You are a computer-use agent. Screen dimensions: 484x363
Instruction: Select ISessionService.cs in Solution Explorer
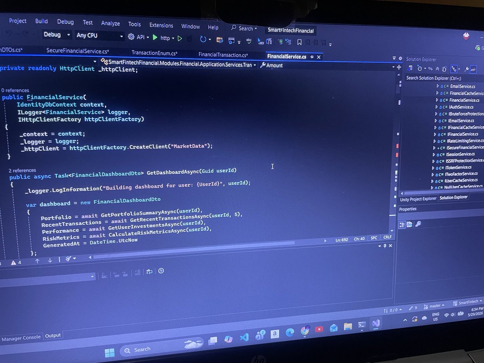point(460,154)
